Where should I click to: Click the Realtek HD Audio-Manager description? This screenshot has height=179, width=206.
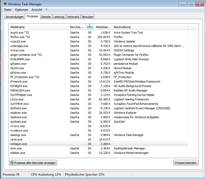131,90
